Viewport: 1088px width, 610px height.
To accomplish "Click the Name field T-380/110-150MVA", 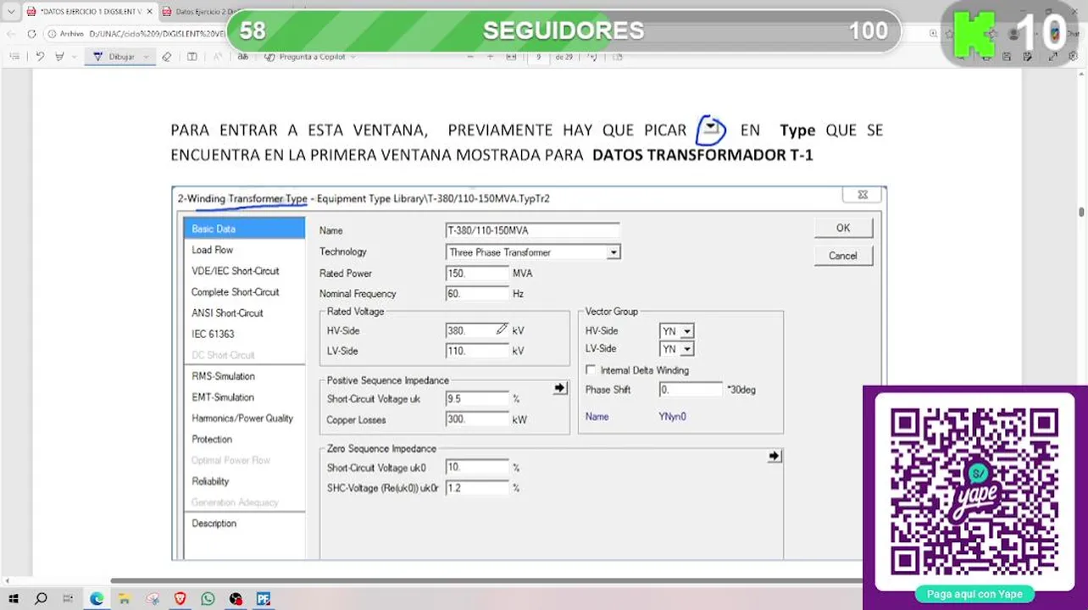I will pyautogui.click(x=533, y=230).
